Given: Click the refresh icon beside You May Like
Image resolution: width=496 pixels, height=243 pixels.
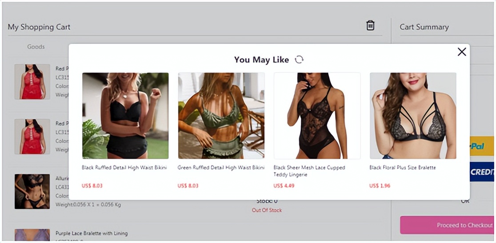Looking at the screenshot, I should (299, 59).
